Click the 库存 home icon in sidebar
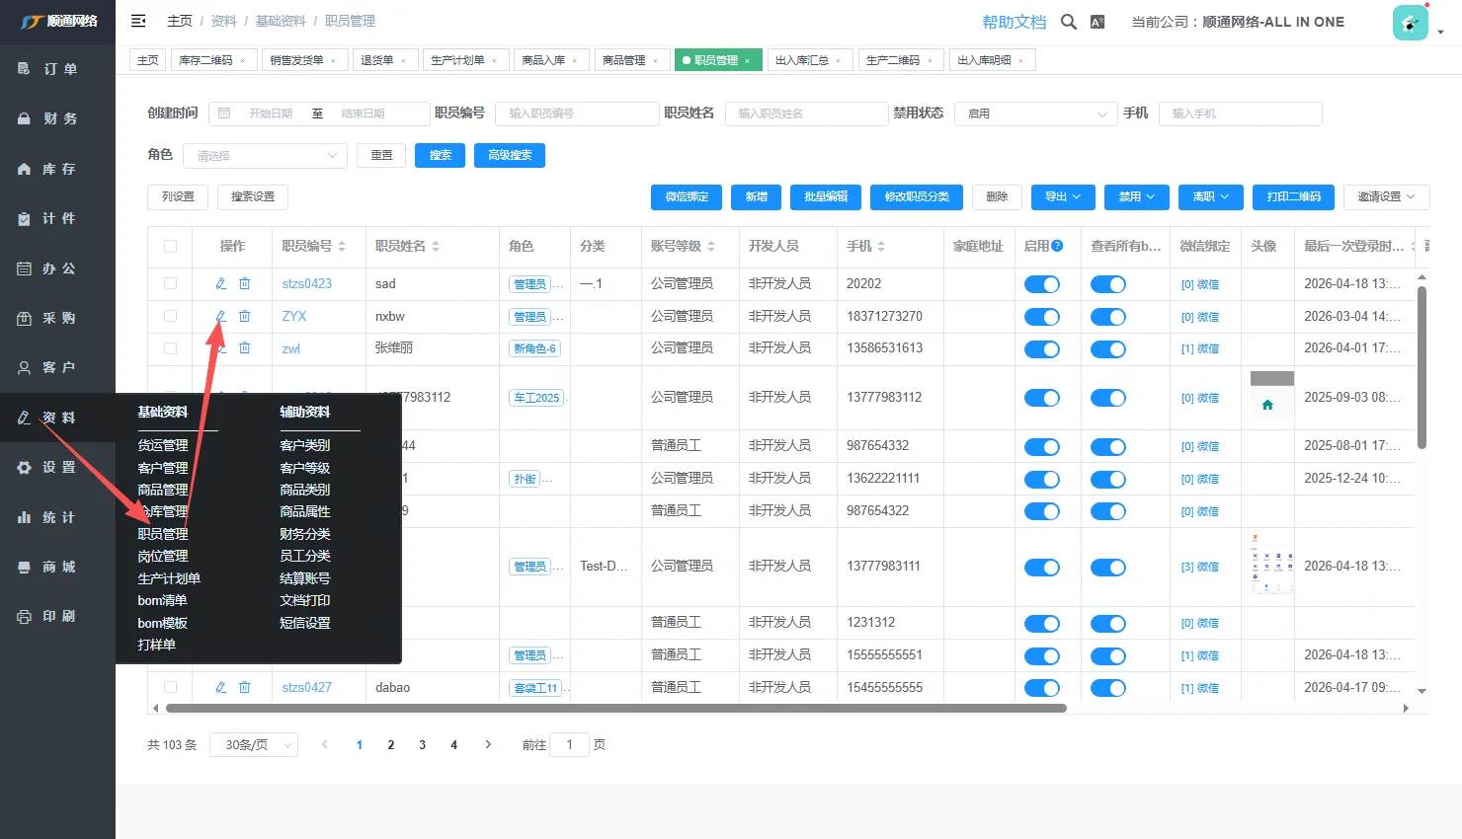The height and width of the screenshot is (839, 1462). pyautogui.click(x=25, y=169)
